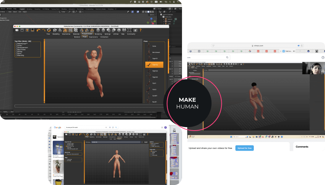The width and height of the screenshot is (325, 185).
Task: Open the Files tab in top MakeHuman window
Action: pyautogui.click(x=48, y=34)
